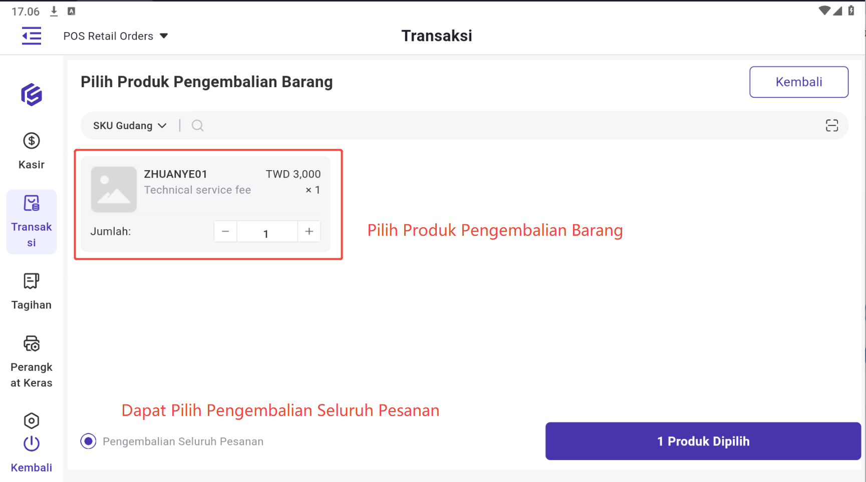Increase Jumlah quantity with plus

point(309,231)
